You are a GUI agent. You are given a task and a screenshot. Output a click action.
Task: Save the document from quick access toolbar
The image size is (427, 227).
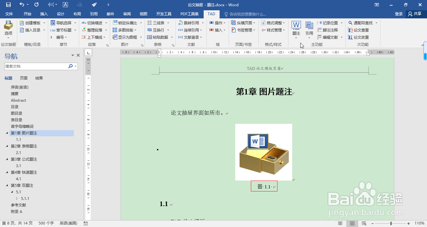pos(8,5)
